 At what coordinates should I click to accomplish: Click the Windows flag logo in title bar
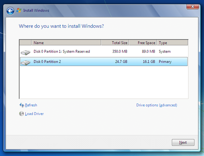(x=19, y=10)
